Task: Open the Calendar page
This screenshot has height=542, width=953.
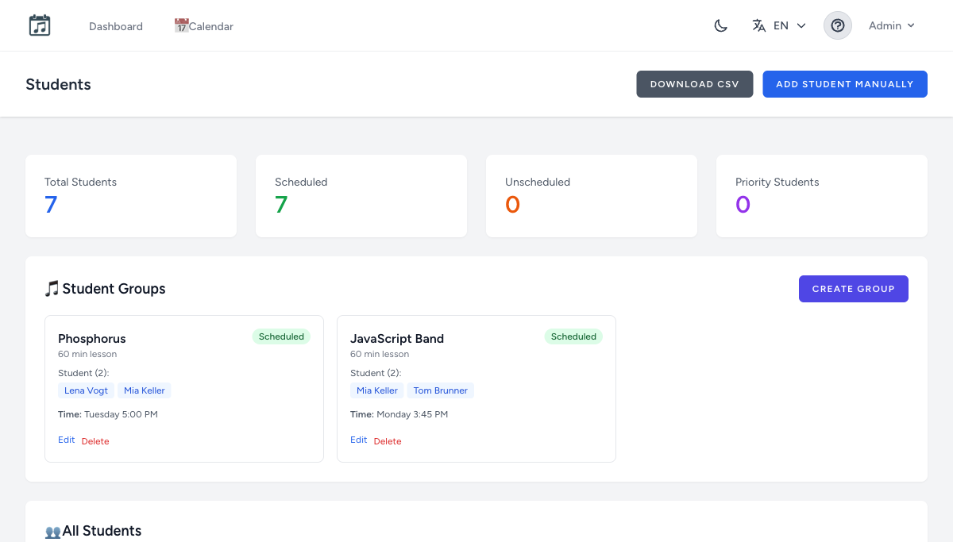Action: pyautogui.click(x=204, y=26)
